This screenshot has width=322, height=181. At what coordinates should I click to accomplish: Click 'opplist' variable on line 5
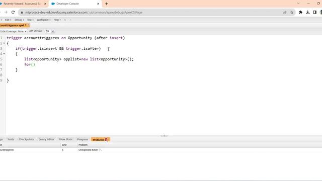point(71,59)
